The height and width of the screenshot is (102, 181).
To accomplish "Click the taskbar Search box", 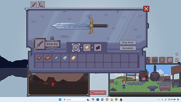I will tap(74, 99).
